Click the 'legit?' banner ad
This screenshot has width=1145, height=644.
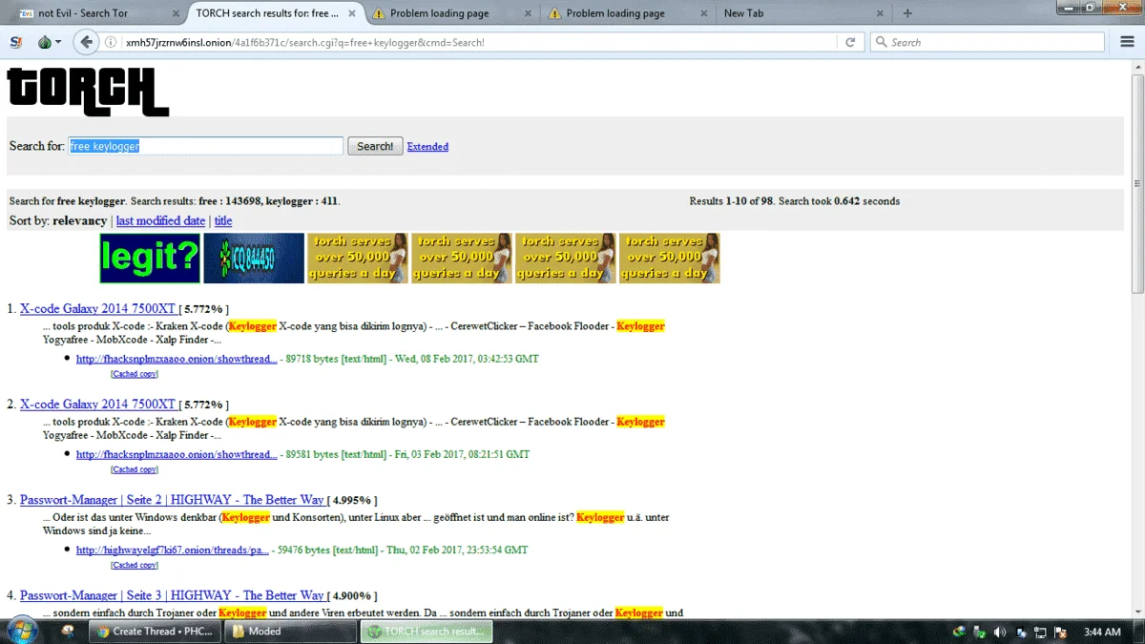click(x=150, y=259)
